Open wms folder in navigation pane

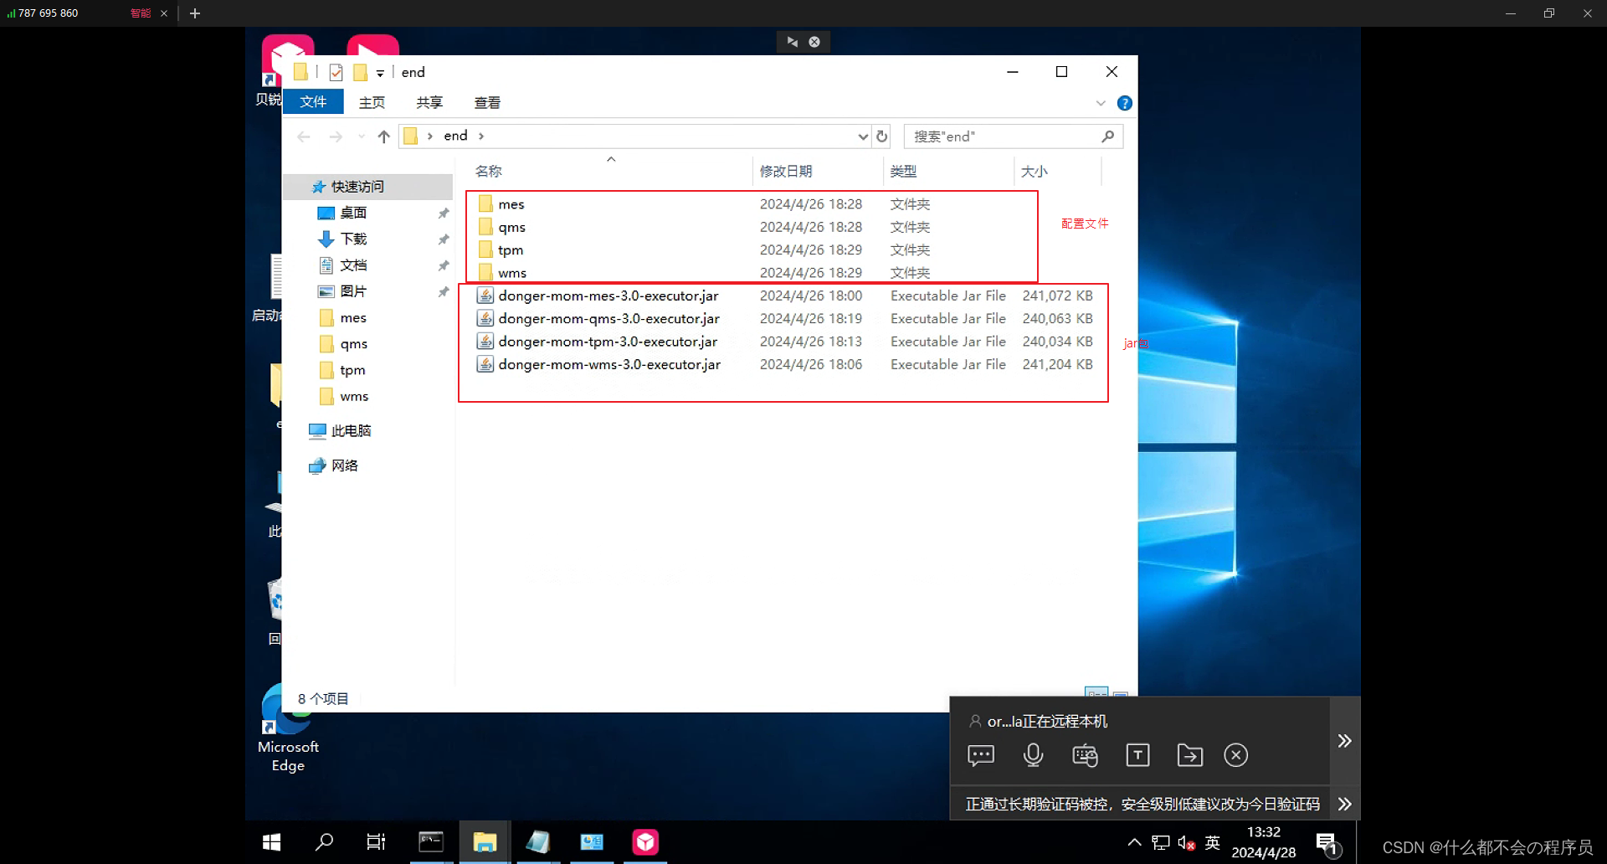[353, 396]
